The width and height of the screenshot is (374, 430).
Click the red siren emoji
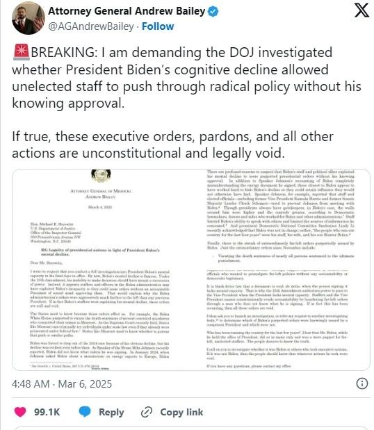[21, 52]
